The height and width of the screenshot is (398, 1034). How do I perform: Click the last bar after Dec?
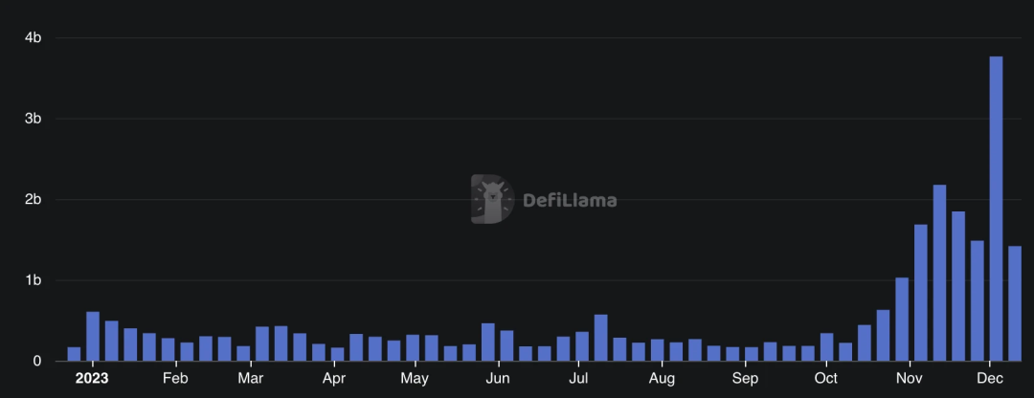tap(1015, 304)
